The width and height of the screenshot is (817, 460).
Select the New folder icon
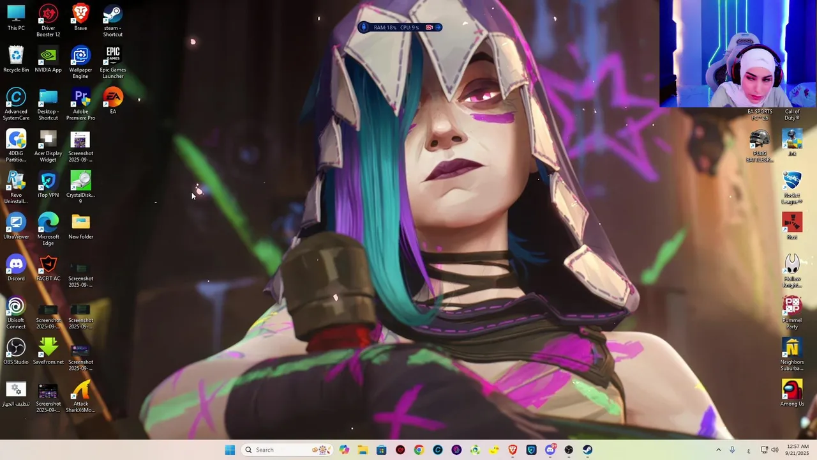(80, 227)
